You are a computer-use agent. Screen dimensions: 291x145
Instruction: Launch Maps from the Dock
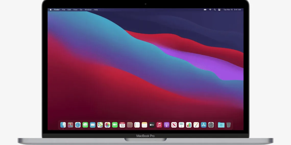point(100,125)
